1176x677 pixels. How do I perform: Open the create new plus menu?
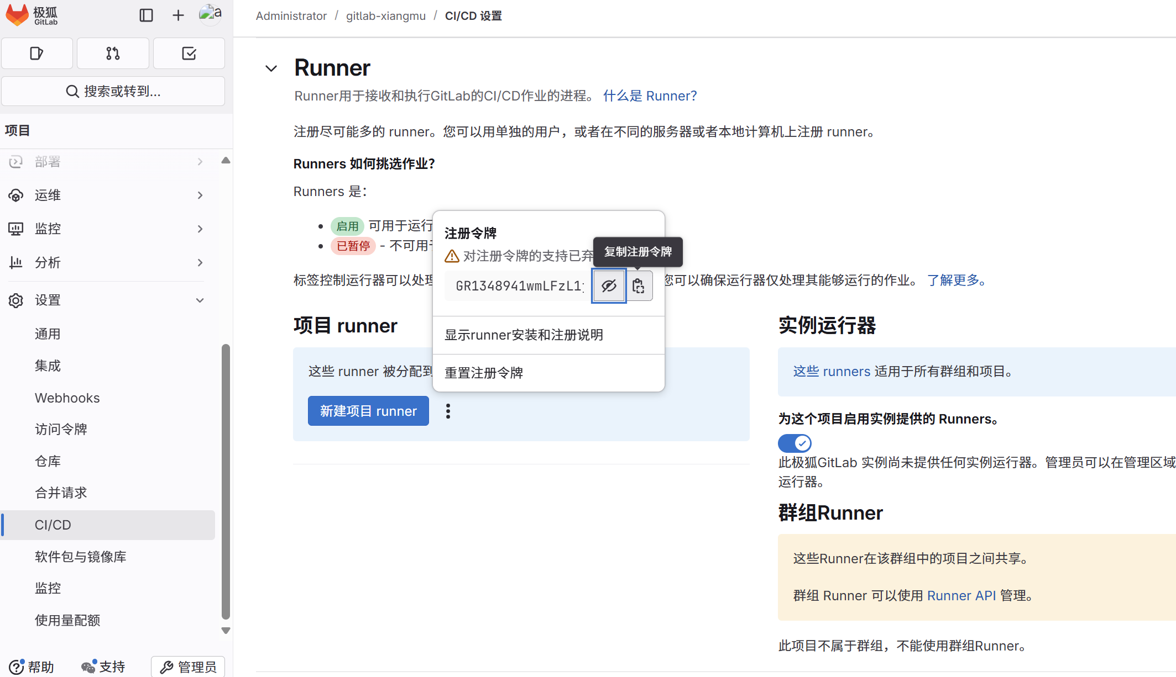178,15
